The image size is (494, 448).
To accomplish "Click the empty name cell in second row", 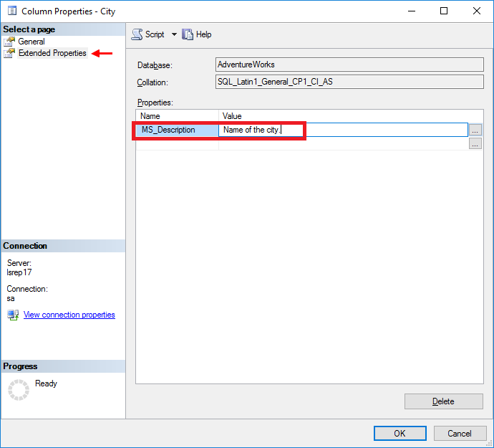I will coord(177,143).
